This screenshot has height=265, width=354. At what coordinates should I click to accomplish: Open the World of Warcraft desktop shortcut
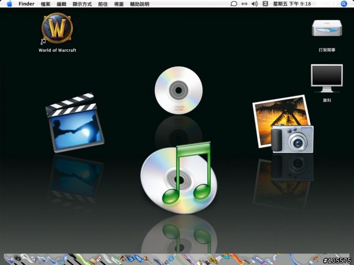(57, 29)
